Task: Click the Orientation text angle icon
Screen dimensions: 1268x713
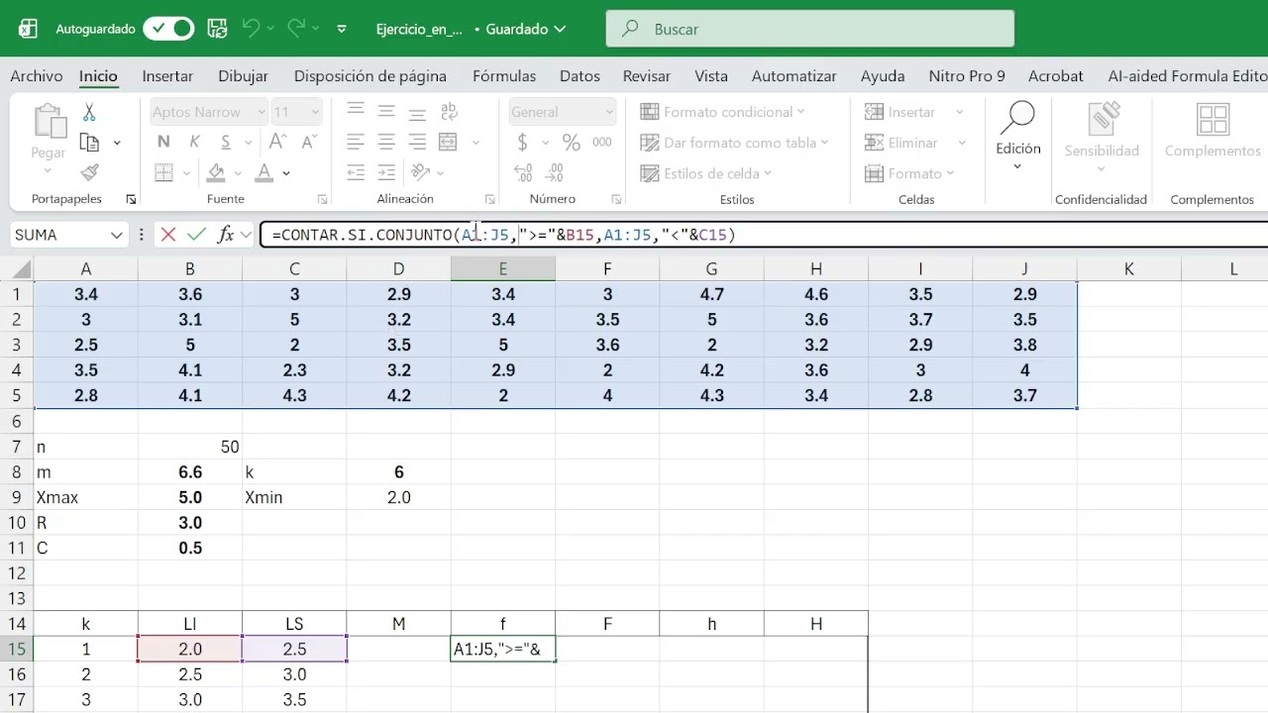Action: pos(419,173)
